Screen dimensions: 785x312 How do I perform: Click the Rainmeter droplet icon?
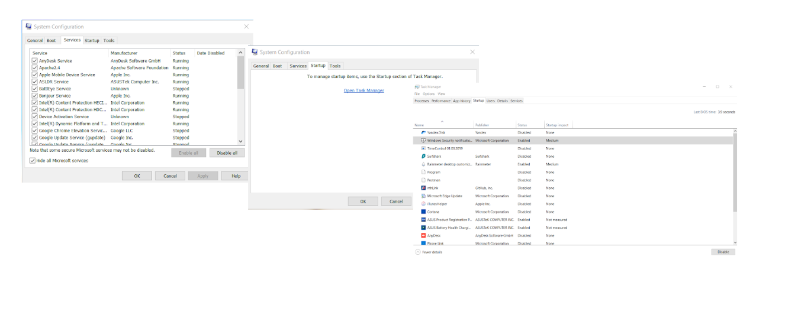[x=423, y=164]
